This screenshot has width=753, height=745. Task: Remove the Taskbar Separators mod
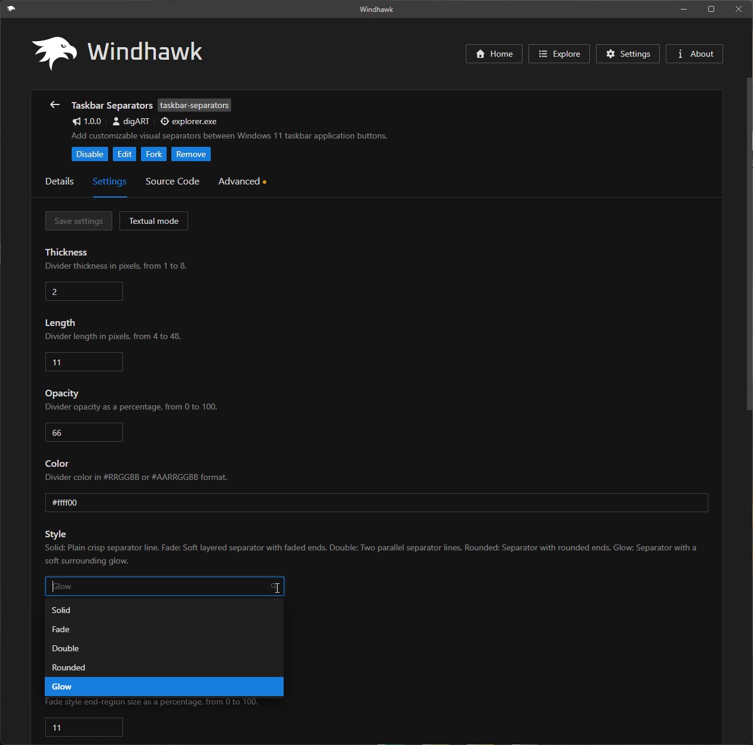191,154
